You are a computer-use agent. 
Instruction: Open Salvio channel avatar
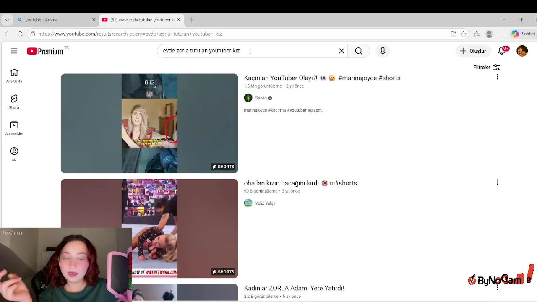(248, 98)
